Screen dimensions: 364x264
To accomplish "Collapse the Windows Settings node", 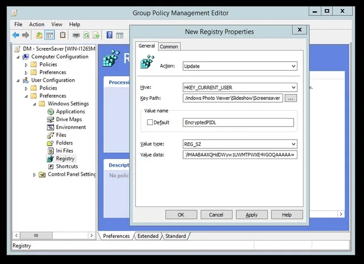I will coord(34,104).
